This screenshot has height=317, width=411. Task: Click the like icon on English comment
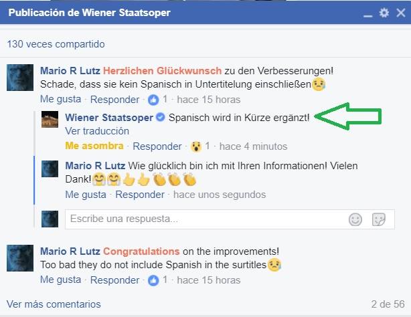[153, 280]
